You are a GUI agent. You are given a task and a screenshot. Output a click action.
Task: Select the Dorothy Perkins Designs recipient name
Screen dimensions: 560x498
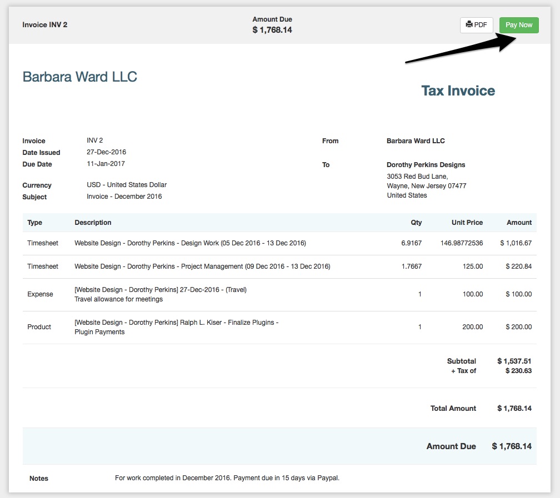(x=426, y=164)
